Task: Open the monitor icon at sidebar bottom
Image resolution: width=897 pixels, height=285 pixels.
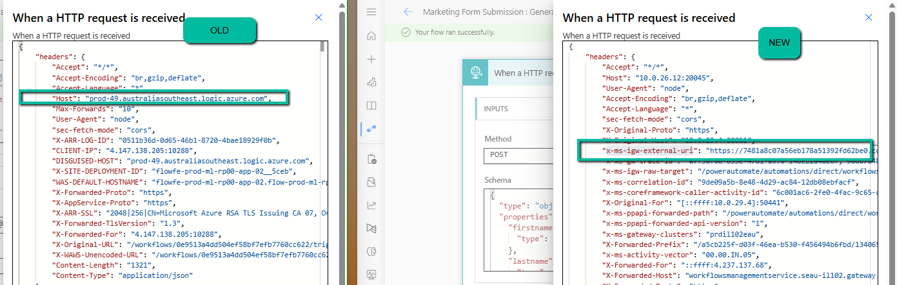Action: click(x=371, y=274)
